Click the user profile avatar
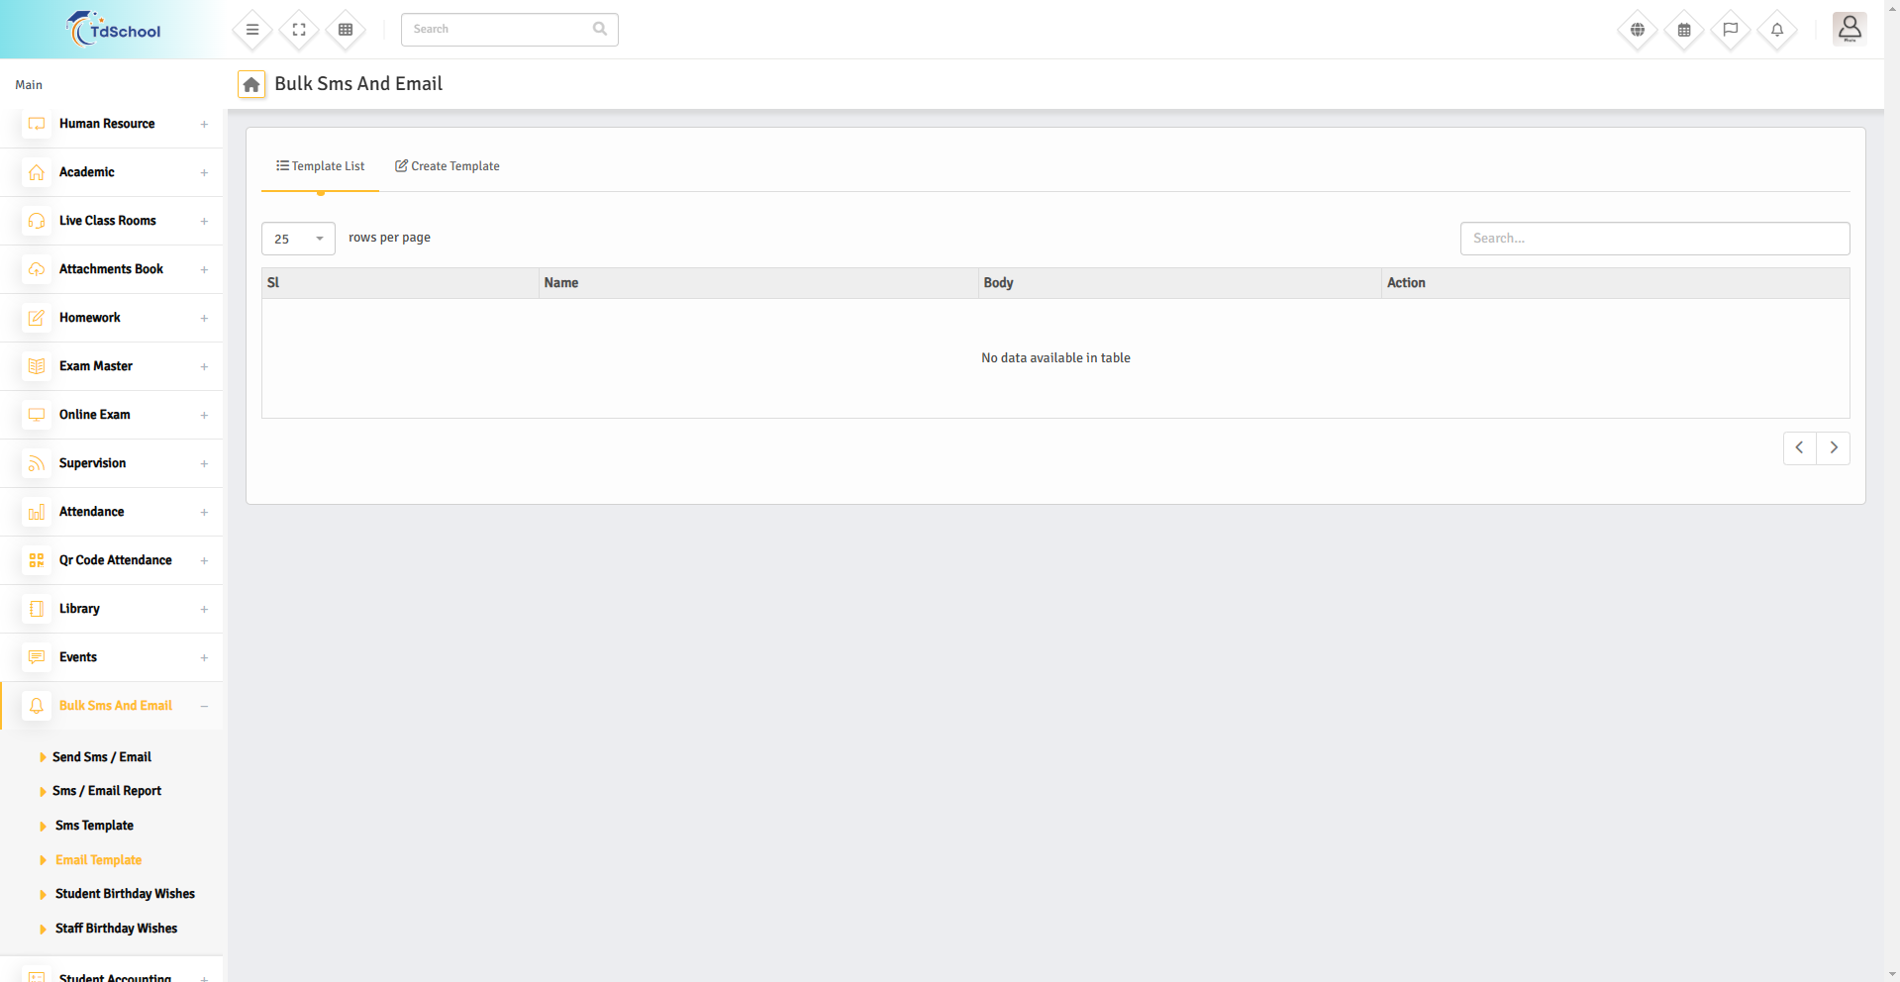This screenshot has height=982, width=1900. [x=1849, y=29]
